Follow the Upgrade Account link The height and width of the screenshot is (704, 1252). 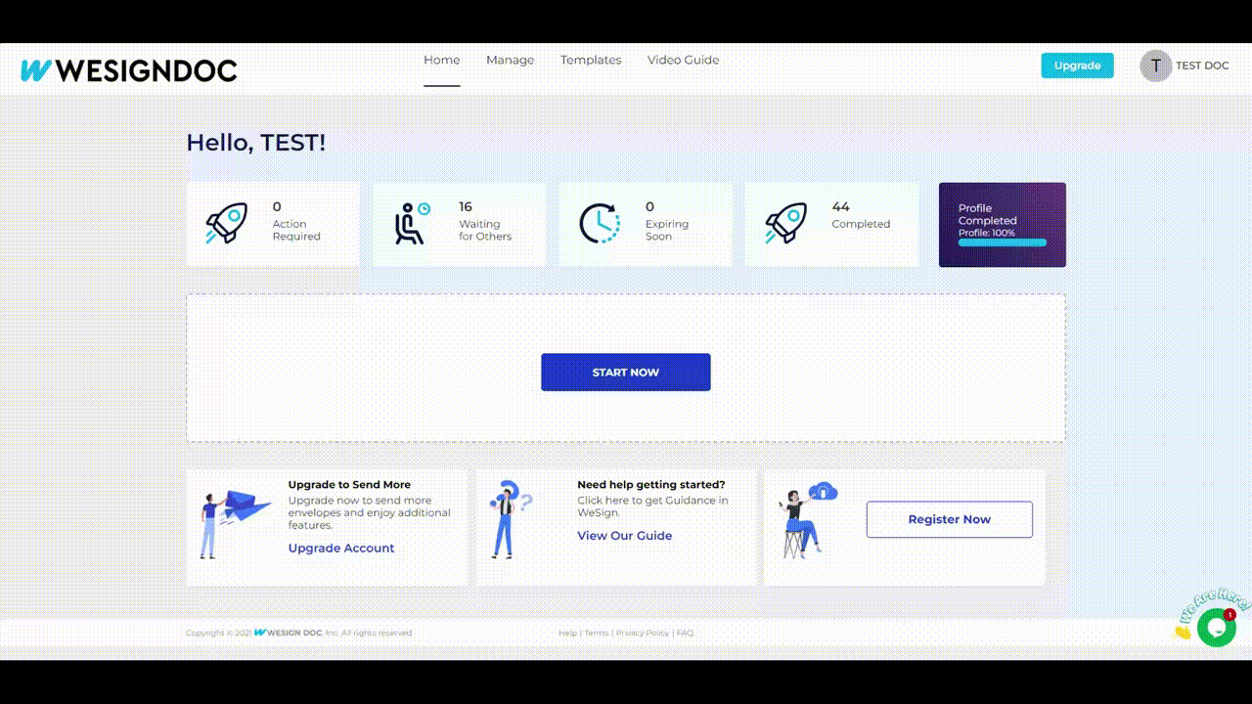(341, 549)
